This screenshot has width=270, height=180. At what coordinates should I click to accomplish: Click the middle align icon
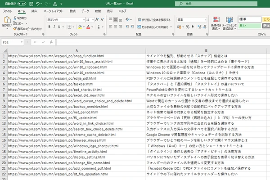pos(116,19)
